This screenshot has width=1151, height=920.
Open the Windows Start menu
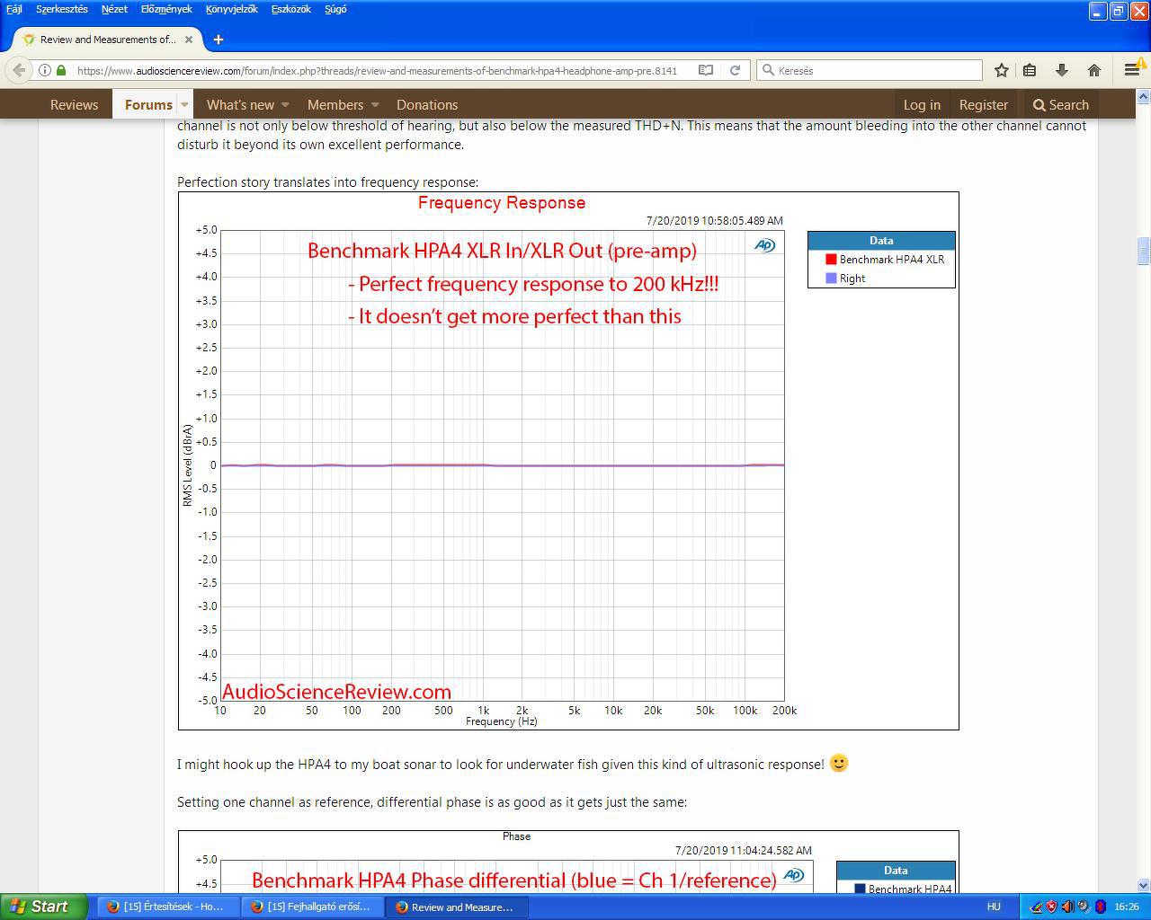tap(43, 907)
